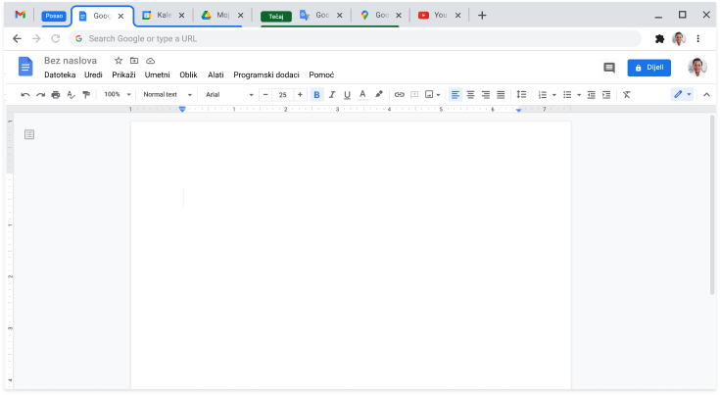
Task: Toggle bold formatting
Action: [316, 95]
